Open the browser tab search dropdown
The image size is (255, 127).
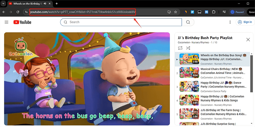pyautogui.click(x=4, y=4)
